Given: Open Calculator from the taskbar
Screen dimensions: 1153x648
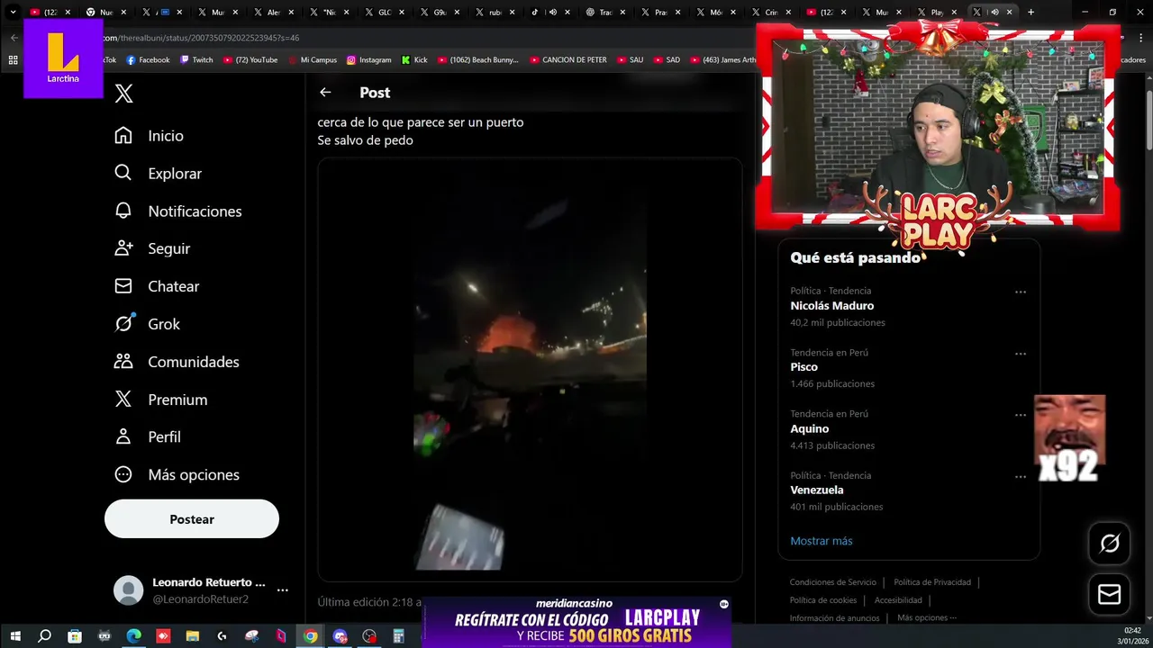Looking at the screenshot, I should pyautogui.click(x=398, y=636).
